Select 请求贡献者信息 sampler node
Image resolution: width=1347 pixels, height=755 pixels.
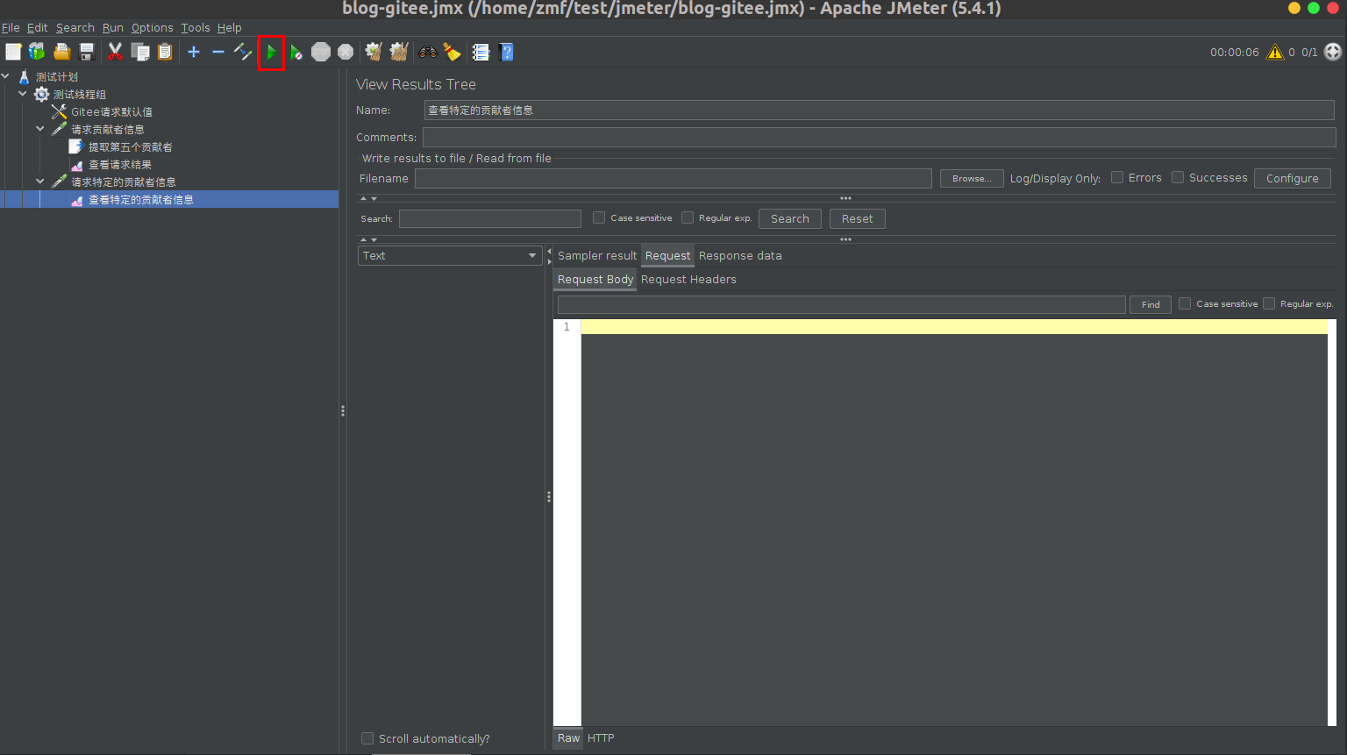[x=108, y=130]
